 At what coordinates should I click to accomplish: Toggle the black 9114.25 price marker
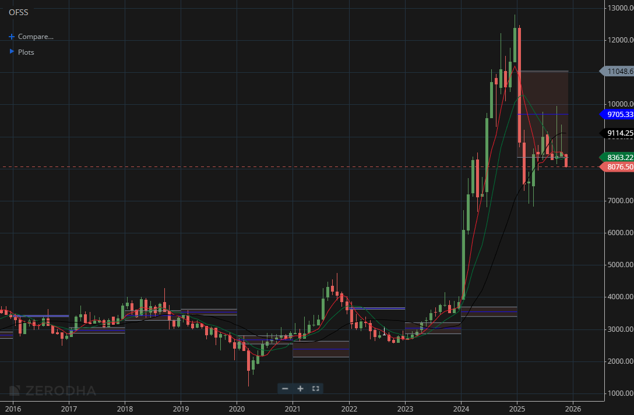click(x=618, y=133)
